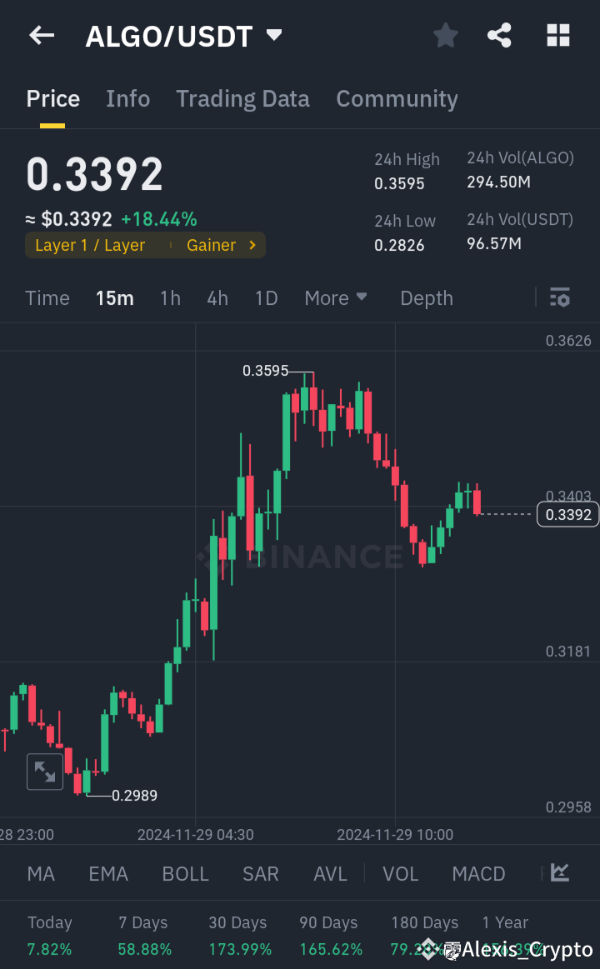Image resolution: width=600 pixels, height=969 pixels.
Task: Enable the MACD indicator
Action: coord(478,873)
